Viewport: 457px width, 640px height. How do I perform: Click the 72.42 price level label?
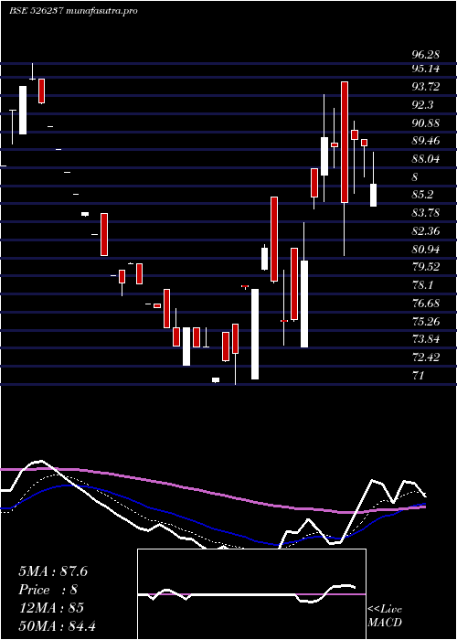tap(426, 357)
